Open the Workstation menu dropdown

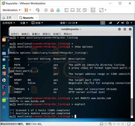11,10
